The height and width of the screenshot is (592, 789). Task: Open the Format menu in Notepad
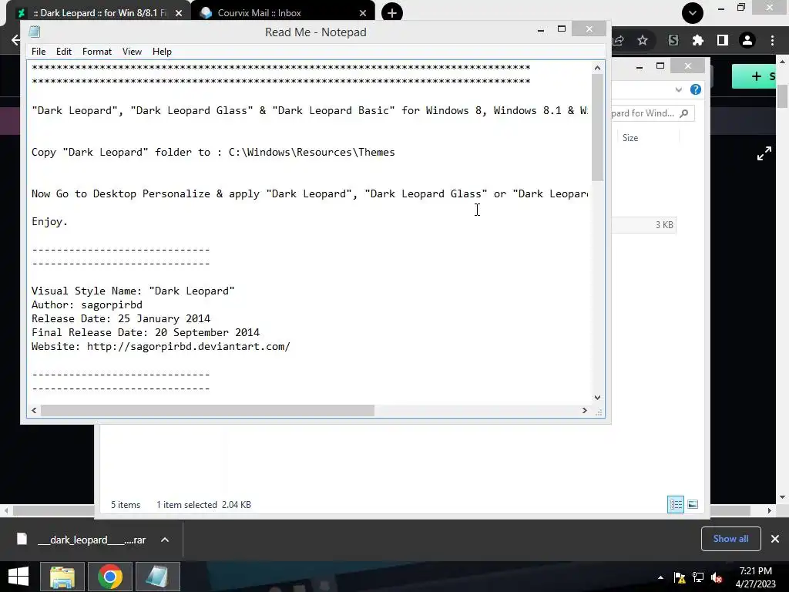[96, 52]
